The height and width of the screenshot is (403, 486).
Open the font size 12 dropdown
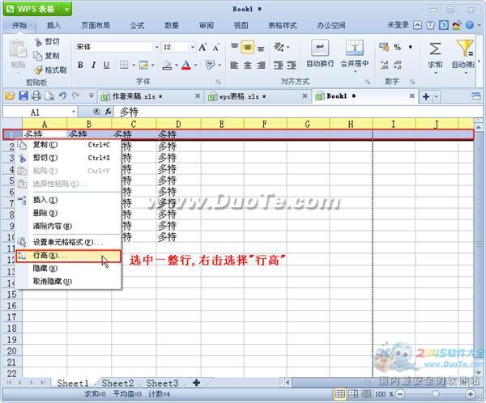tap(191, 48)
